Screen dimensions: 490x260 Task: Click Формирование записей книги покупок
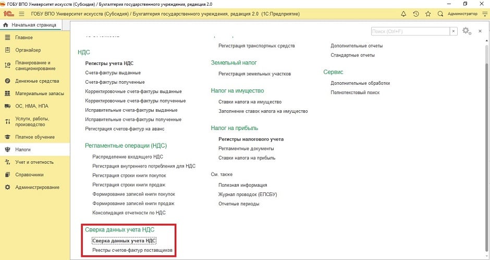(x=133, y=194)
